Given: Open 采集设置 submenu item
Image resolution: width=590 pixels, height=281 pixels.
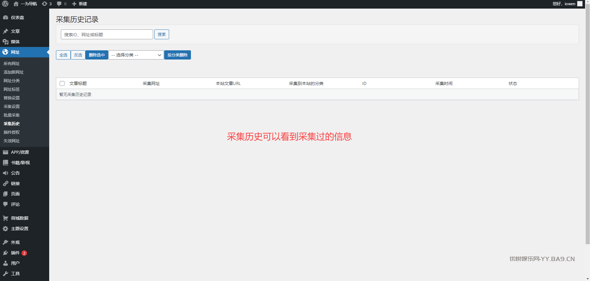Looking at the screenshot, I should coord(12,106).
